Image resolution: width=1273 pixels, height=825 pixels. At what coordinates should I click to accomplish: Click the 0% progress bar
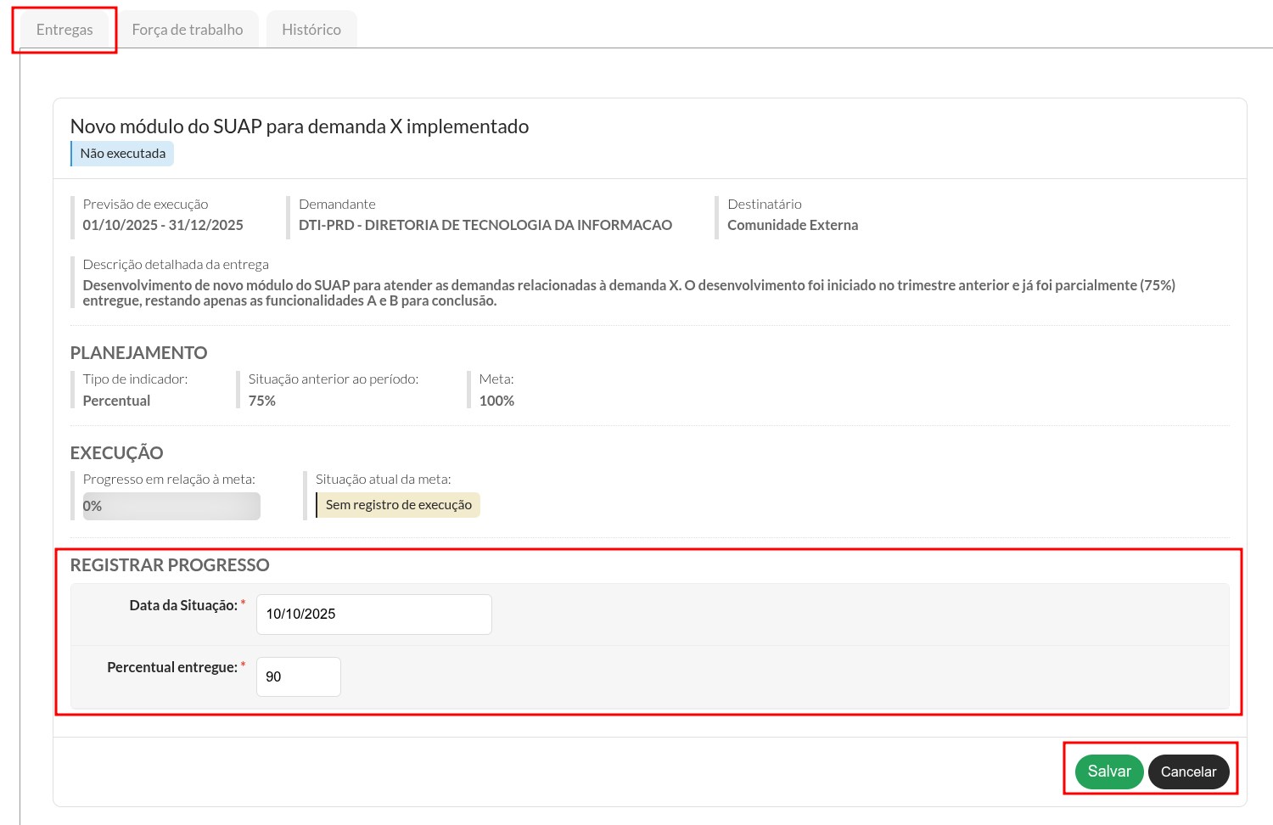pos(171,506)
